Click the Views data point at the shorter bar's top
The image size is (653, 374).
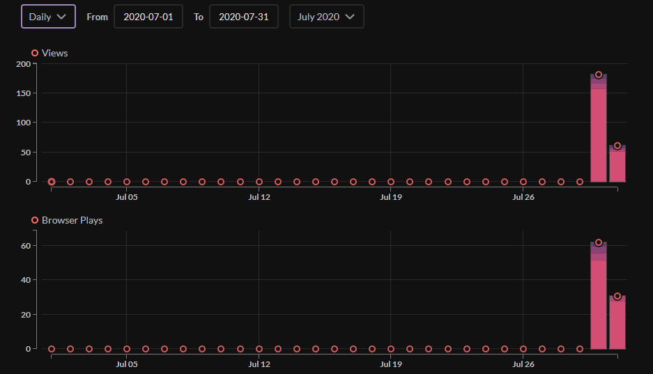point(617,146)
